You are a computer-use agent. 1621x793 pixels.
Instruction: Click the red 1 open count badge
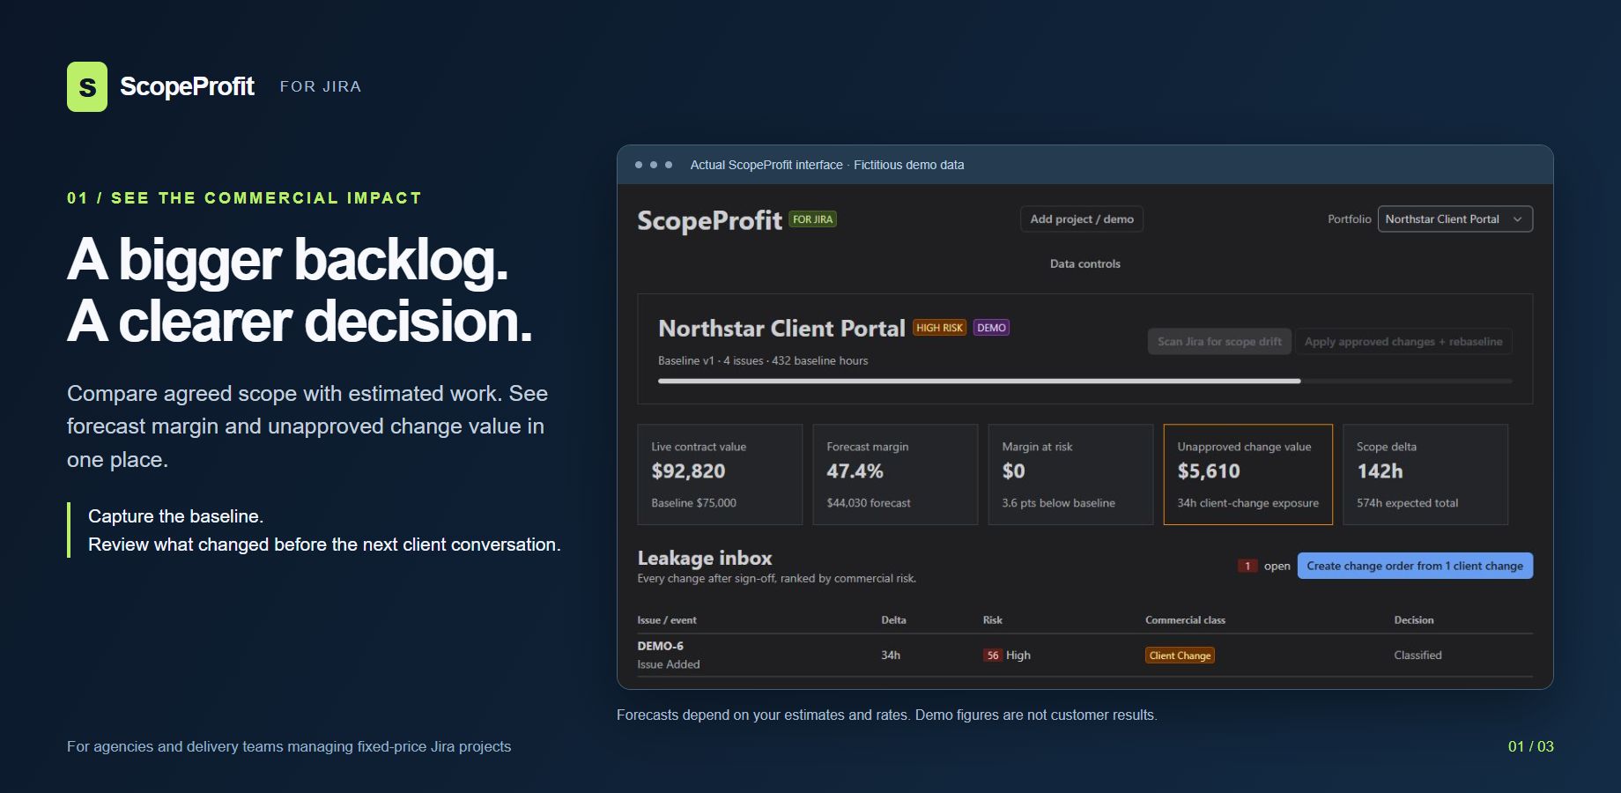tap(1247, 566)
